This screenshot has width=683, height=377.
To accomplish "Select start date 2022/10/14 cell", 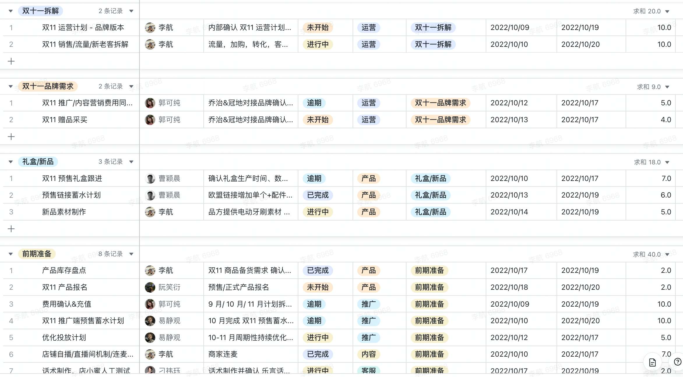I will 509,212.
